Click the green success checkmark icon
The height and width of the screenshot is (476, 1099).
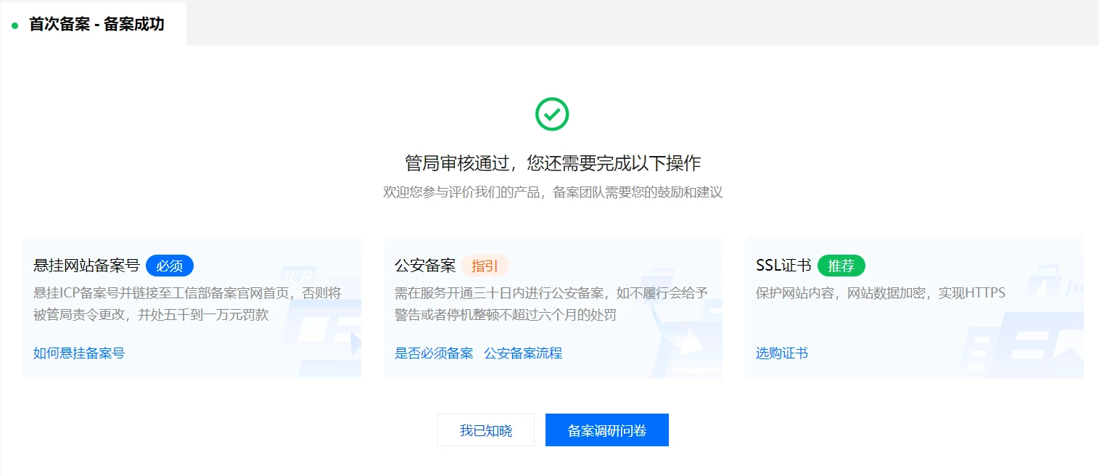552,114
